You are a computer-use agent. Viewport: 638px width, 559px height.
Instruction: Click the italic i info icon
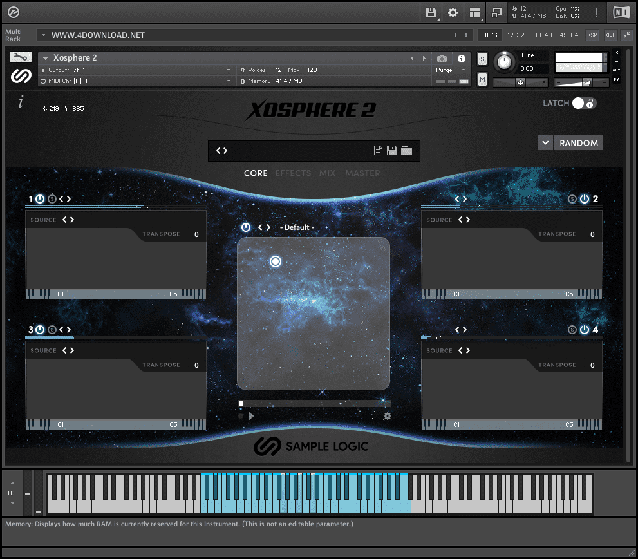coord(21,102)
